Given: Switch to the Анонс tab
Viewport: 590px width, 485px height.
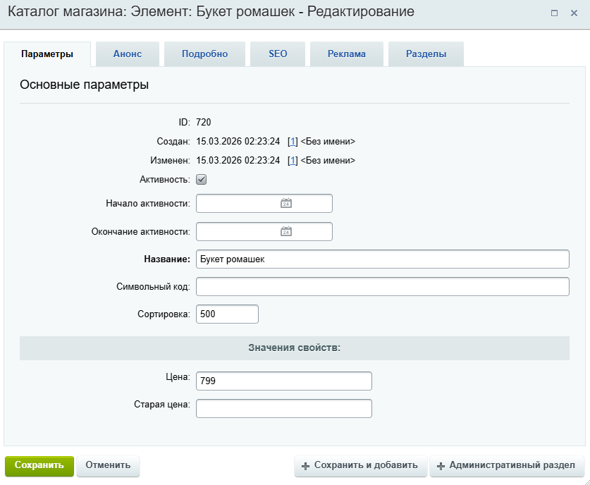Looking at the screenshot, I should pos(128,54).
